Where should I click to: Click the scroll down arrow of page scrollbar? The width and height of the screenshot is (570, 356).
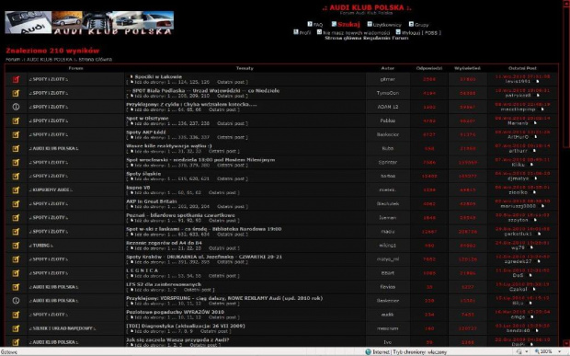[566, 343]
